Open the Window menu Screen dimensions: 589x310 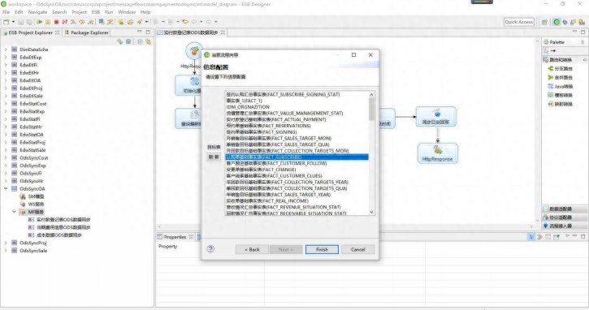[127, 12]
